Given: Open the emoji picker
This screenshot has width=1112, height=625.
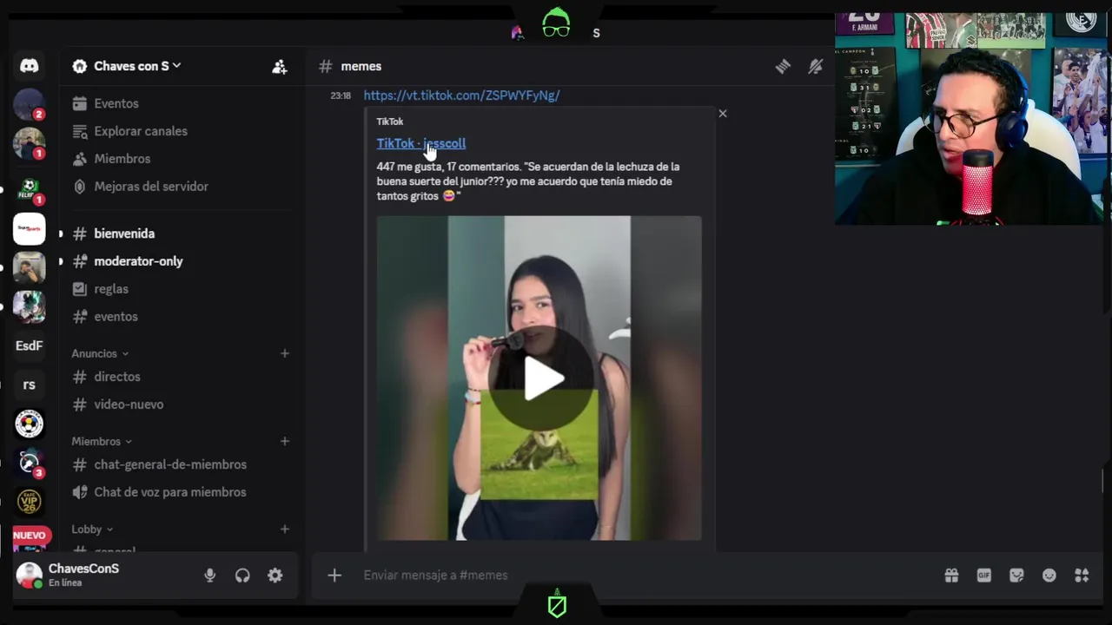Looking at the screenshot, I should click(x=1049, y=575).
